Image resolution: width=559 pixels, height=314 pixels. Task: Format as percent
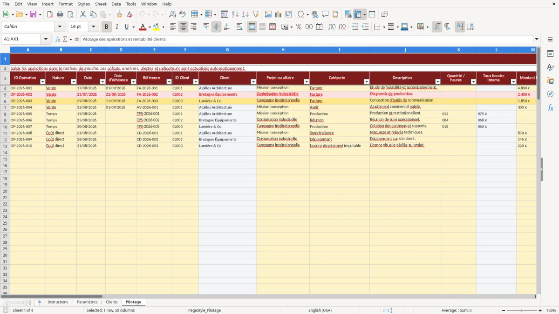tap(299, 27)
